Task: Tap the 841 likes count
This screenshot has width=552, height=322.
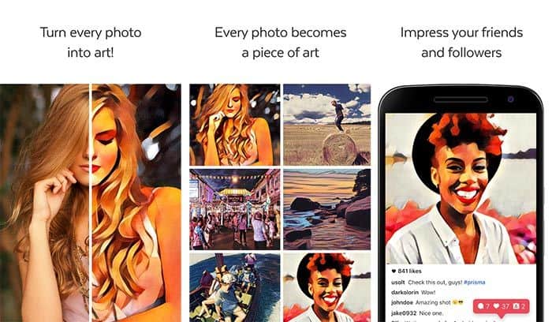Action: [x=409, y=271]
